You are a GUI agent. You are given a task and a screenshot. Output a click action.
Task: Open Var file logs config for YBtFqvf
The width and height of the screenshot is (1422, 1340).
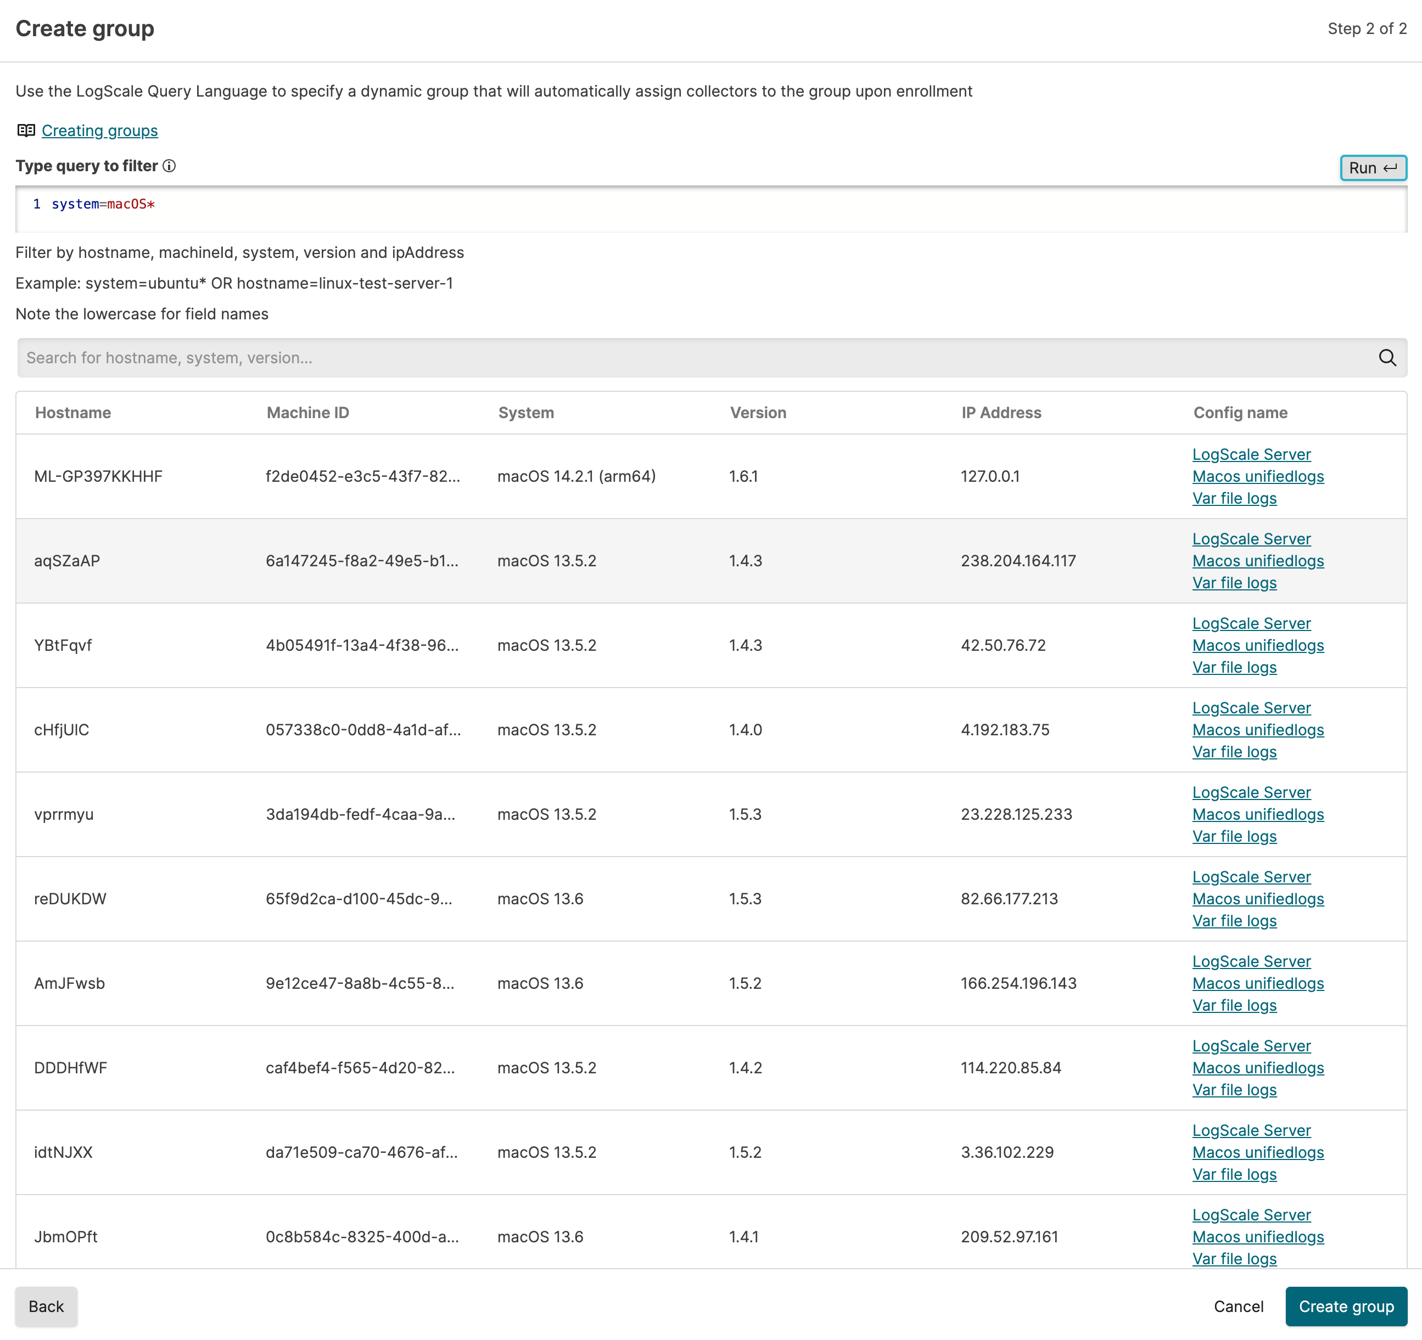[x=1234, y=667]
